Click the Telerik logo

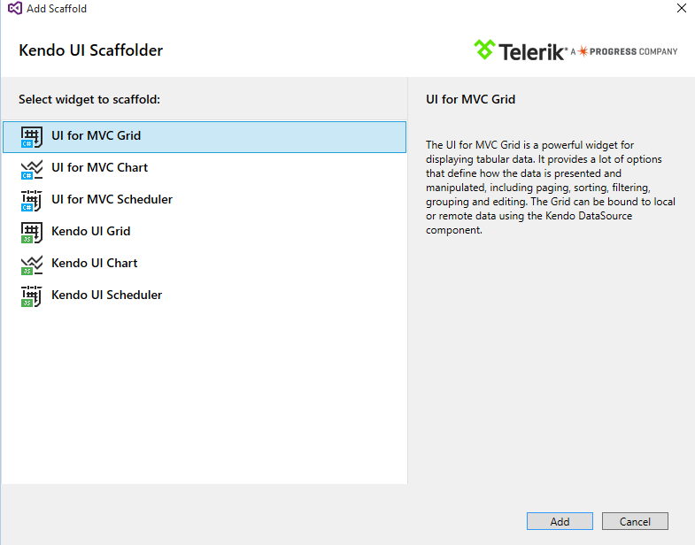click(521, 50)
